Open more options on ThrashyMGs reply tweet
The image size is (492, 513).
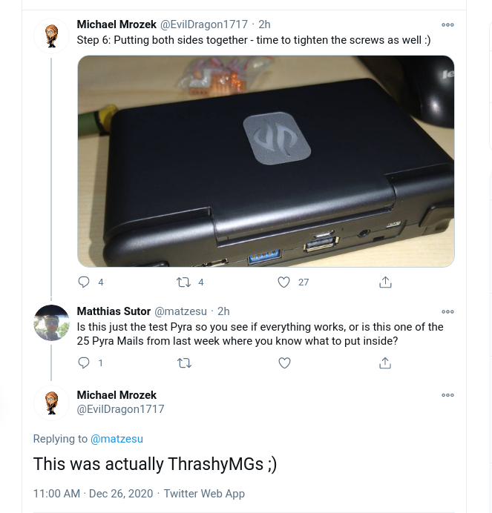[x=447, y=396]
